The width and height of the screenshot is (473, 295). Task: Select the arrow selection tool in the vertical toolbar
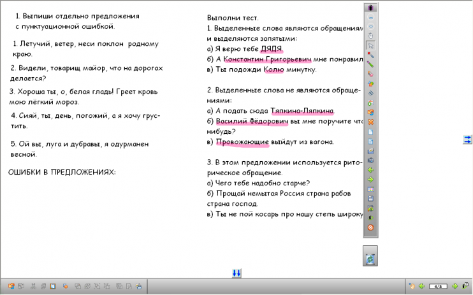pyautogui.click(x=370, y=45)
